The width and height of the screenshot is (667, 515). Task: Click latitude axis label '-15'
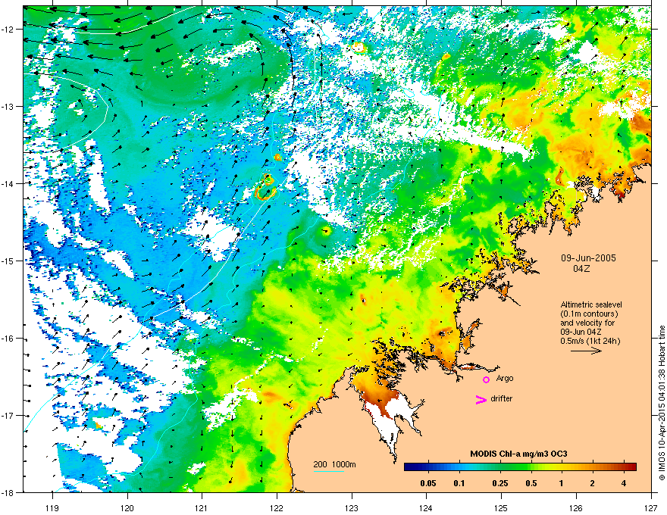(9, 261)
